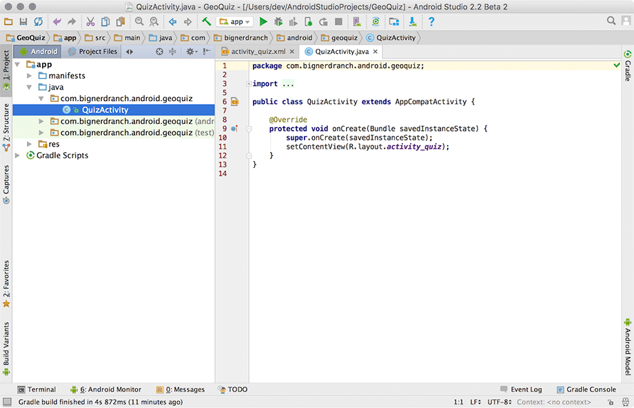Click the Replace toolbar icon
This screenshot has width=634, height=408.
pyautogui.click(x=154, y=21)
